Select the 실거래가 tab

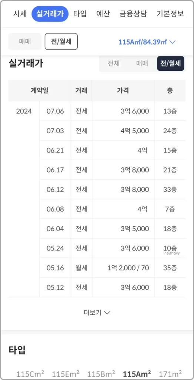click(x=50, y=14)
